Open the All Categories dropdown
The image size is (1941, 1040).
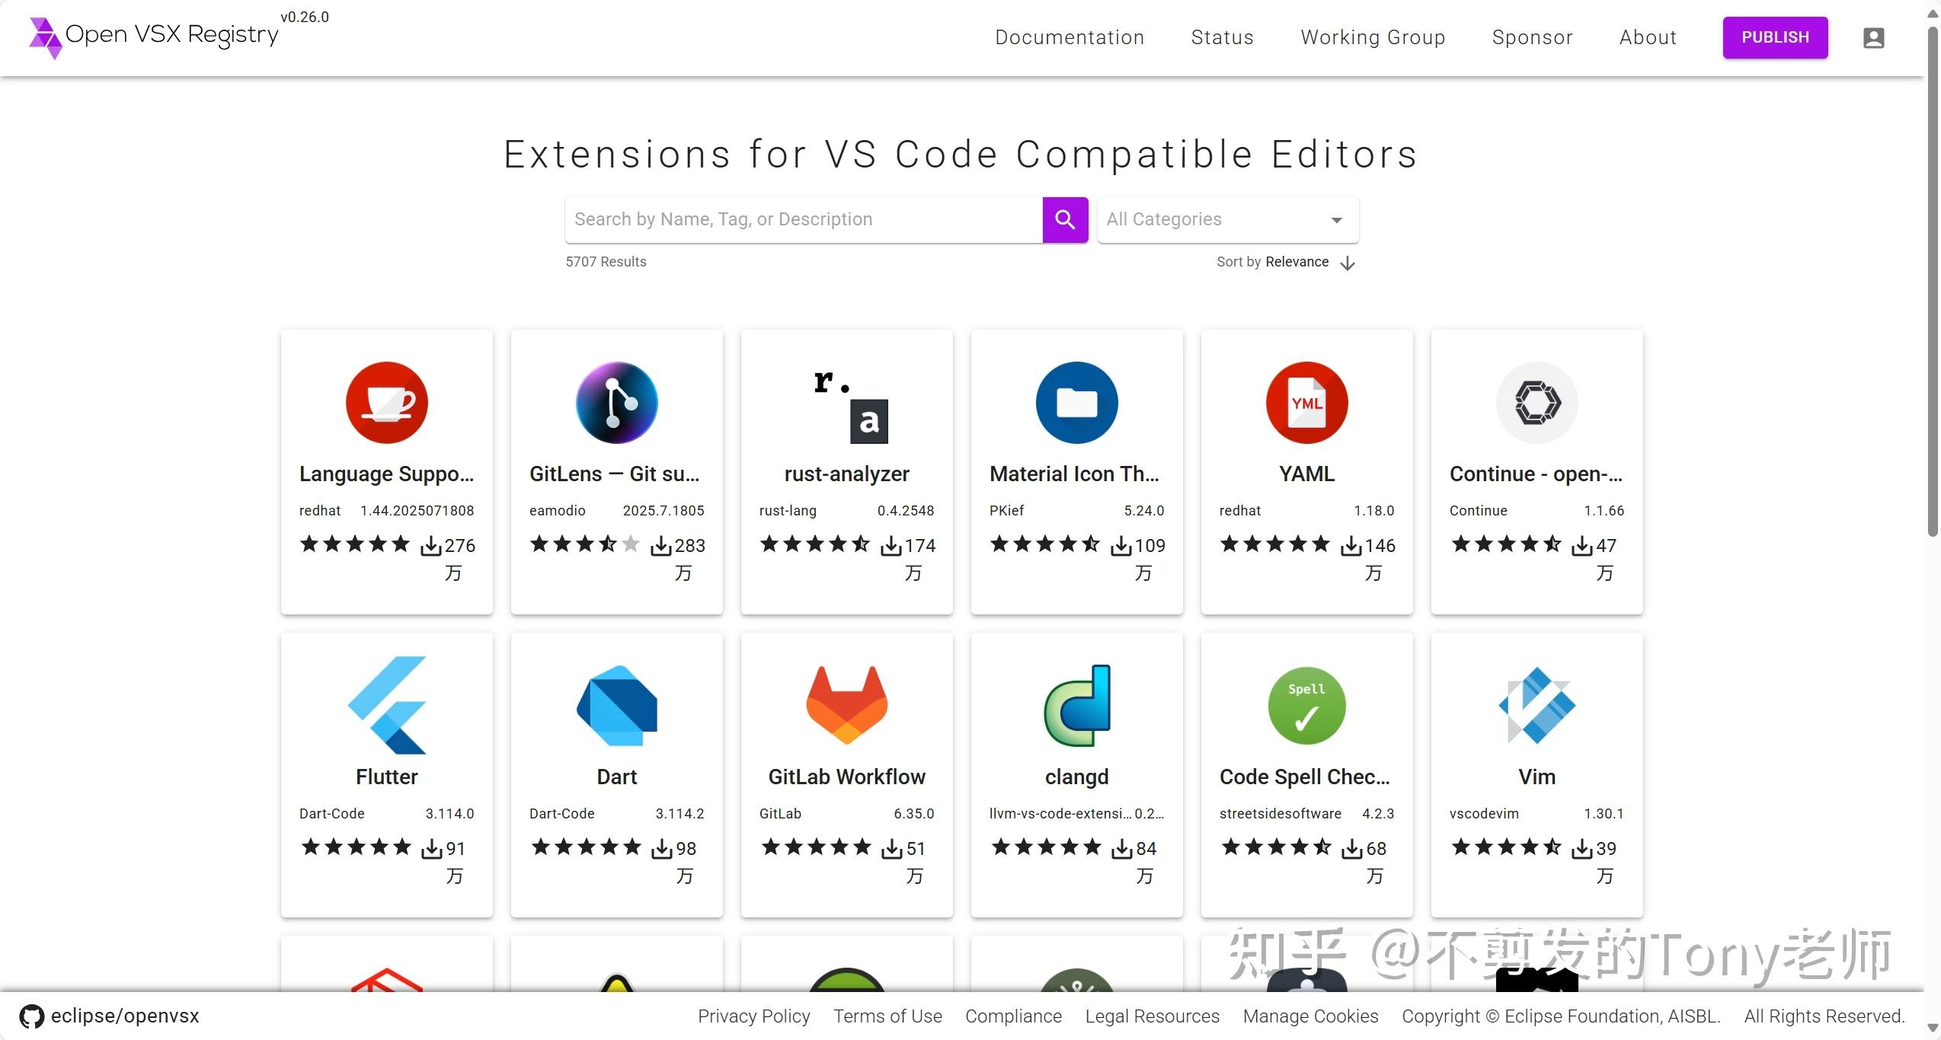pos(1226,219)
